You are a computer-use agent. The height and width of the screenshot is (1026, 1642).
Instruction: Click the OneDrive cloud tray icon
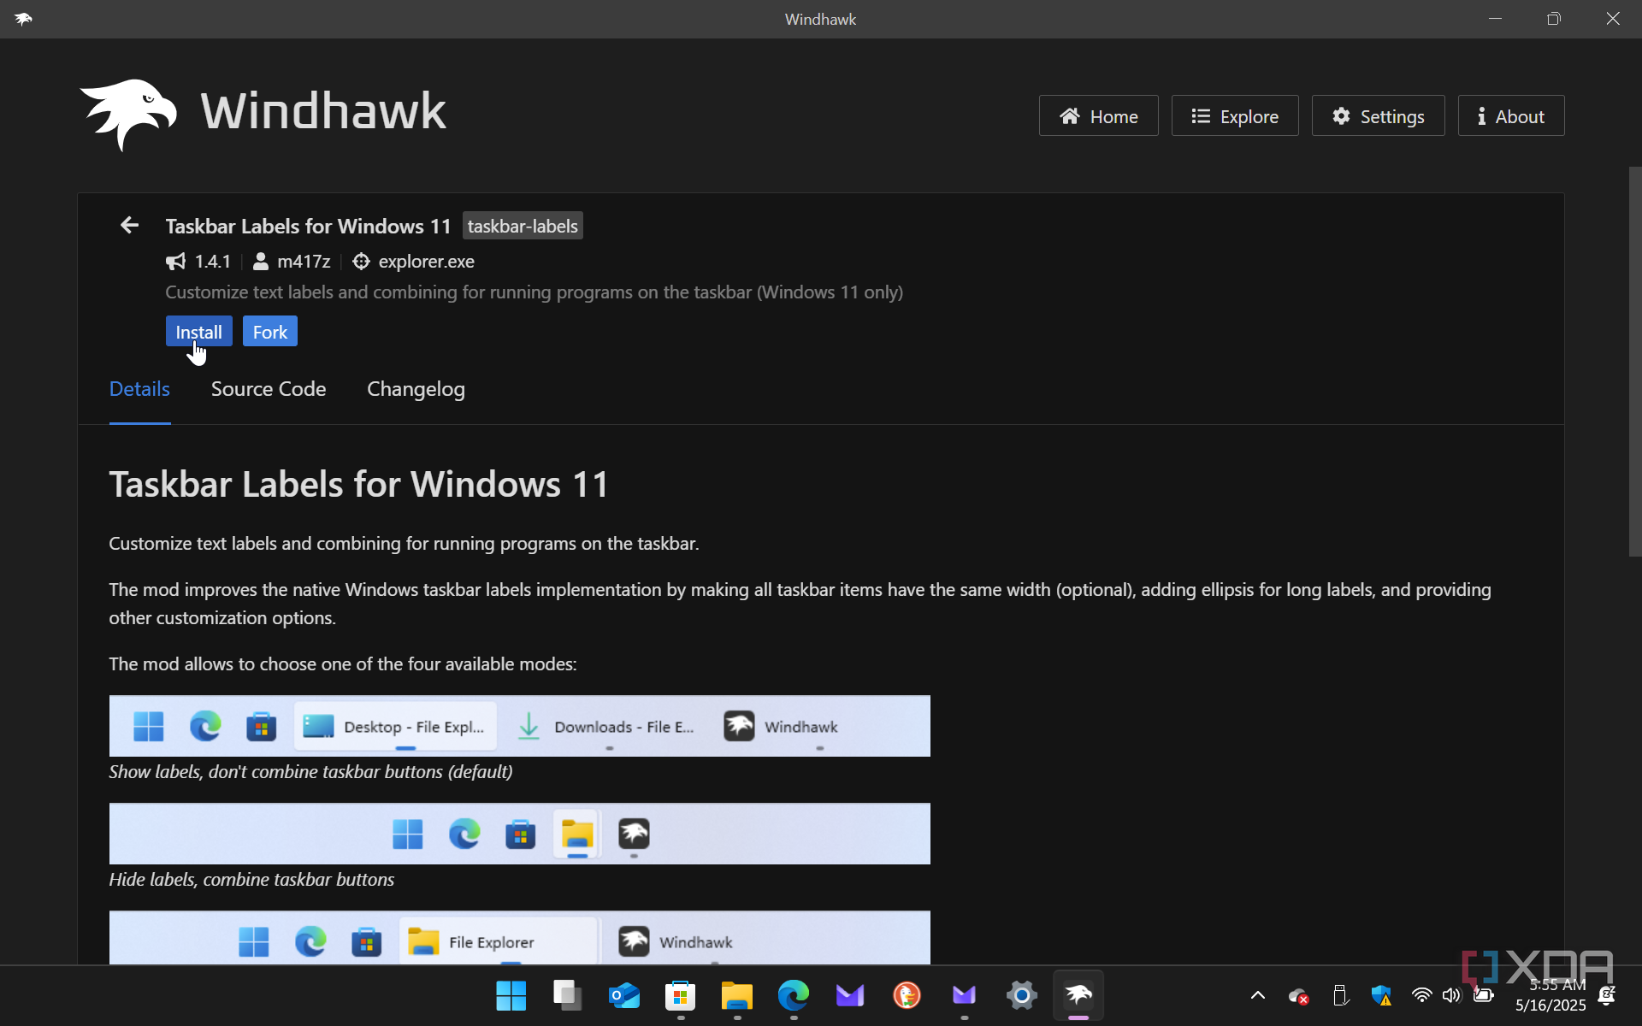click(1298, 996)
